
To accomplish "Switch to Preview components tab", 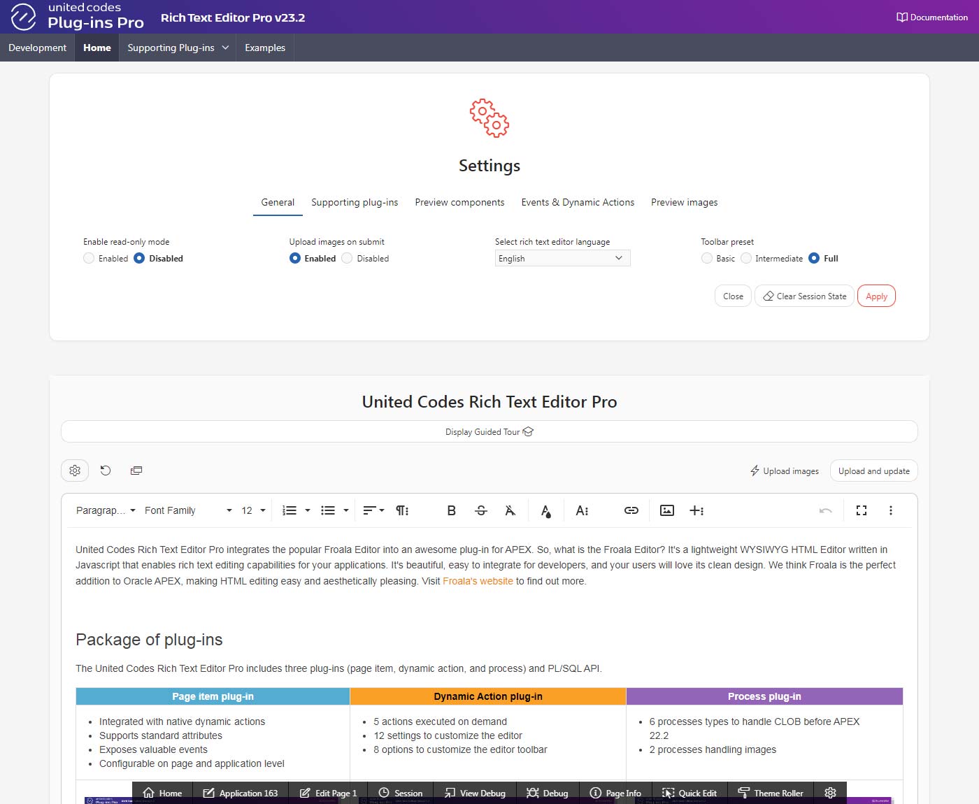I will pos(459,202).
